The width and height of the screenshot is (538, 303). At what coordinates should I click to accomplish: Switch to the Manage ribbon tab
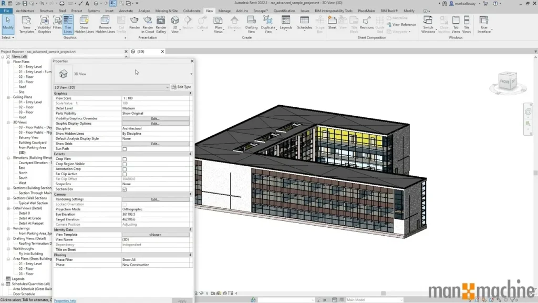tap(224, 11)
